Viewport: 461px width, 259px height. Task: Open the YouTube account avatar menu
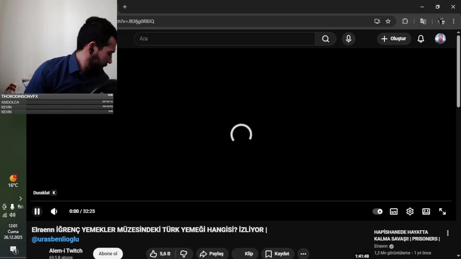pyautogui.click(x=440, y=39)
